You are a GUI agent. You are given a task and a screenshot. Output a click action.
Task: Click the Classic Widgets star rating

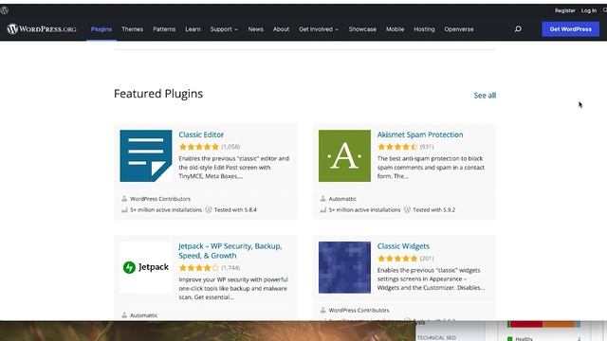pos(397,259)
